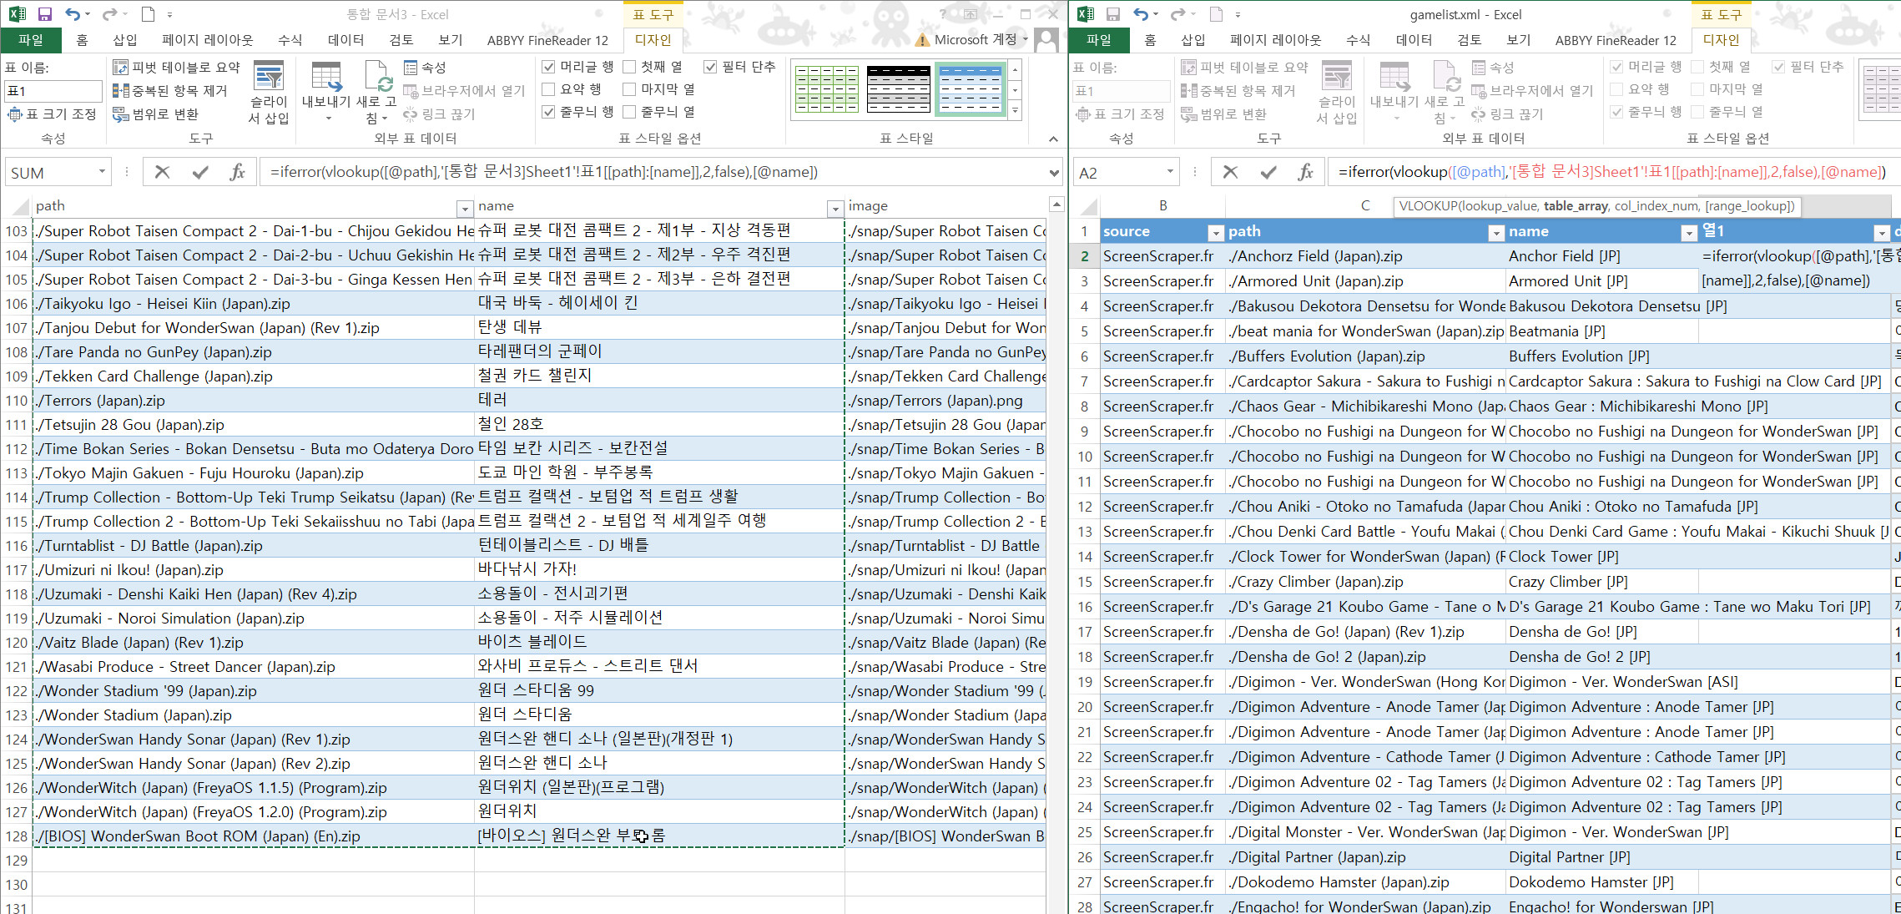The height and width of the screenshot is (914, 1901).
Task: Undo in gamelist.xml window
Action: point(1141,14)
